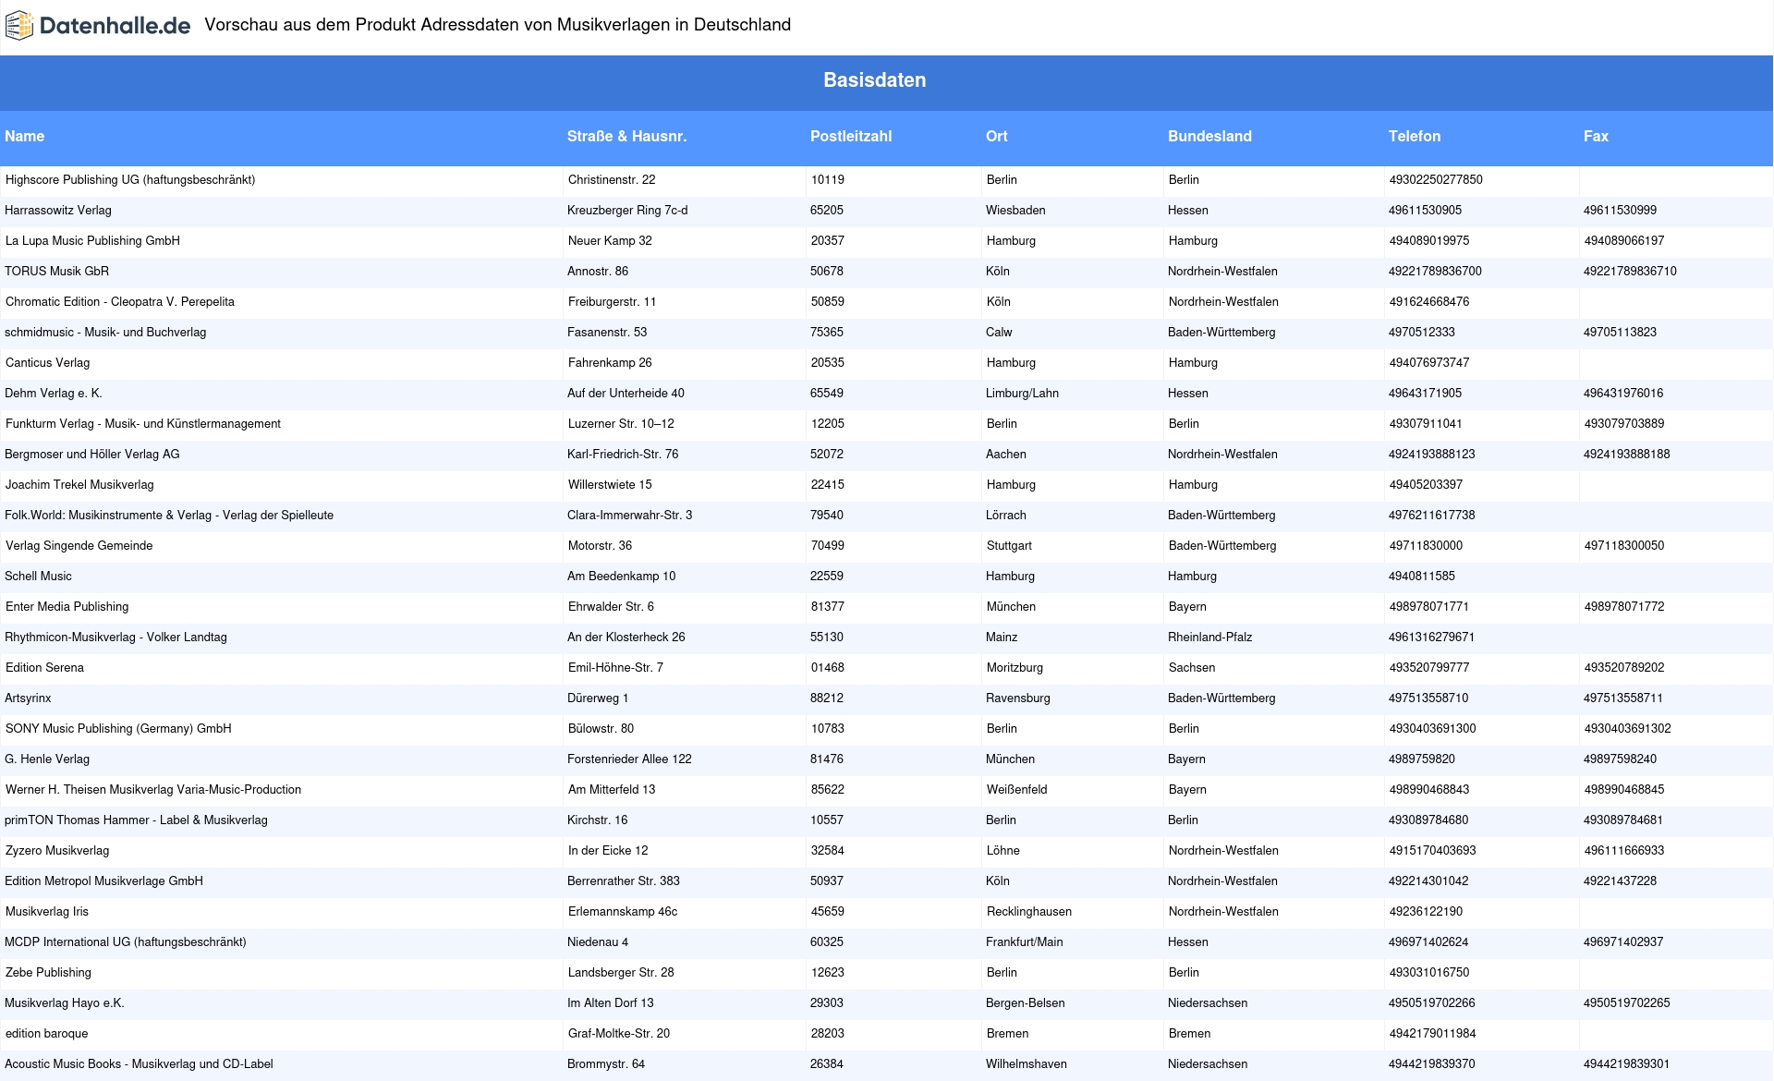Select the Postleitzahl column header
Image resolution: width=1774 pixels, height=1081 pixels.
(850, 136)
